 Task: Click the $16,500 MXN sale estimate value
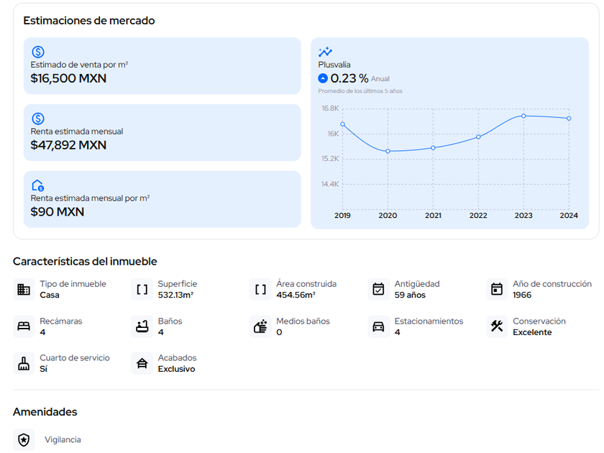[x=68, y=78]
